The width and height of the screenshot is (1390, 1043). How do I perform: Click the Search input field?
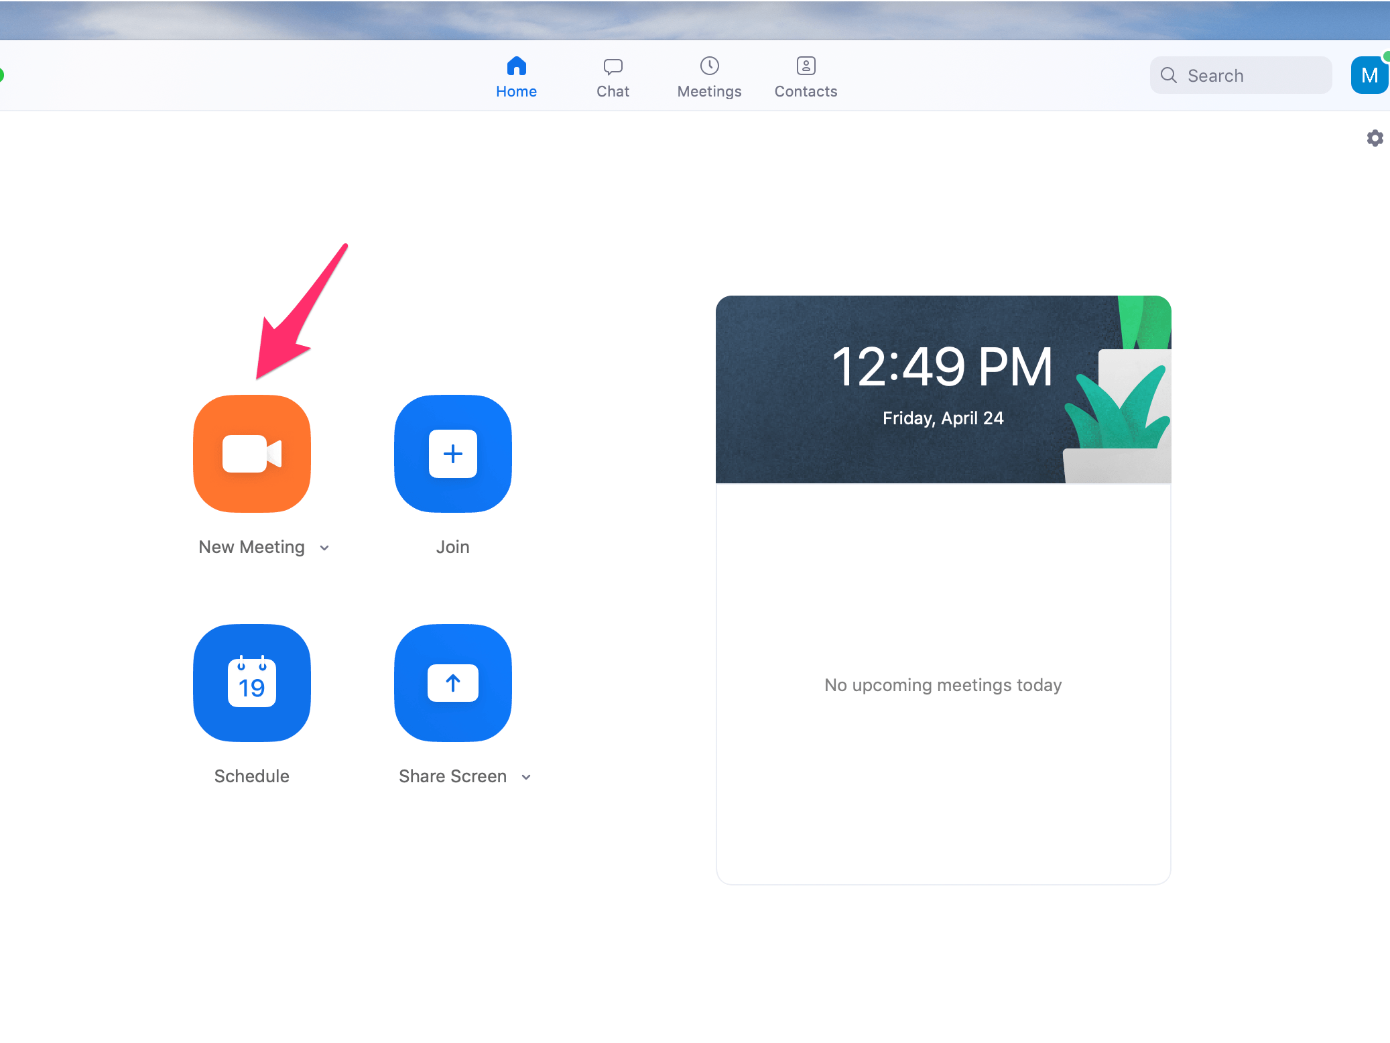(1241, 75)
